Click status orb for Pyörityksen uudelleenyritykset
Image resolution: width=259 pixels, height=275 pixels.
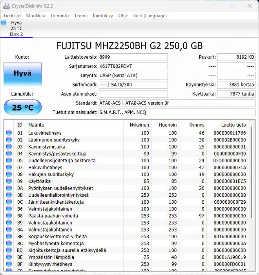coord(9,188)
